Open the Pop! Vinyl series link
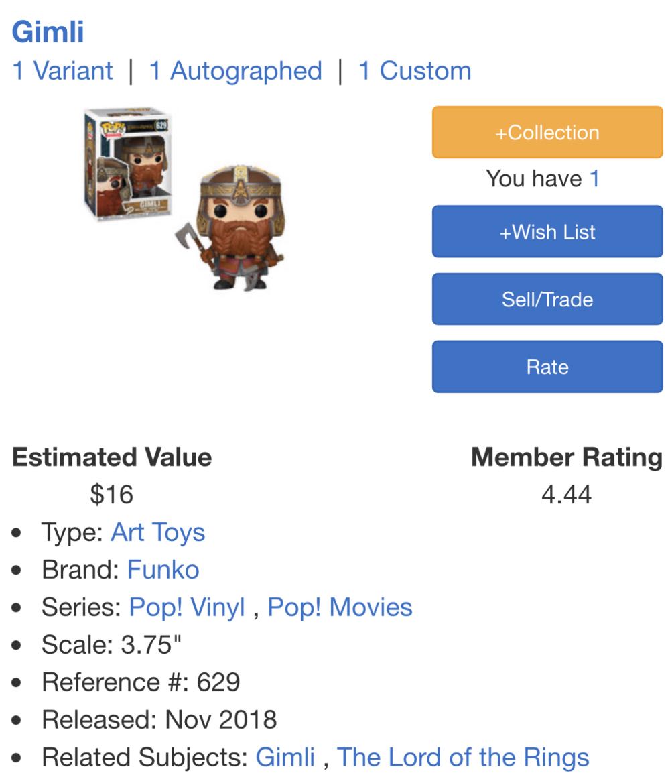This screenshot has height=779, width=670. coord(186,607)
